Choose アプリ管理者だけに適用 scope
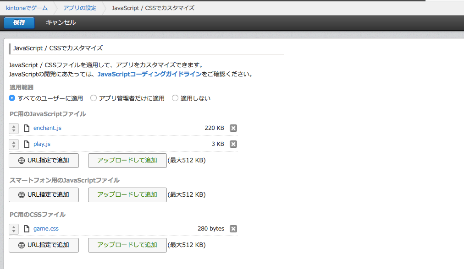Image resolution: width=464 pixels, height=269 pixels. (94, 98)
